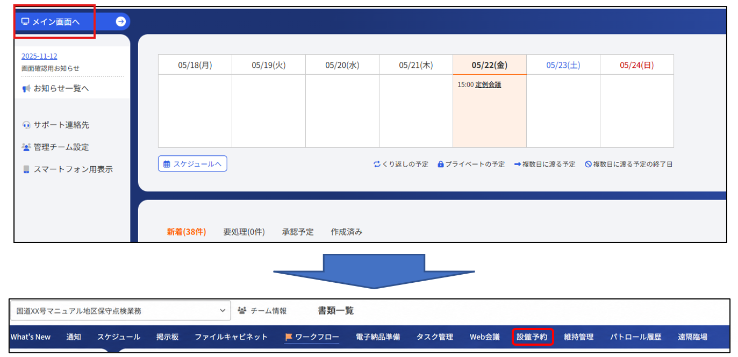Click the orange flag icon beside ワークフロー

pyautogui.click(x=289, y=337)
